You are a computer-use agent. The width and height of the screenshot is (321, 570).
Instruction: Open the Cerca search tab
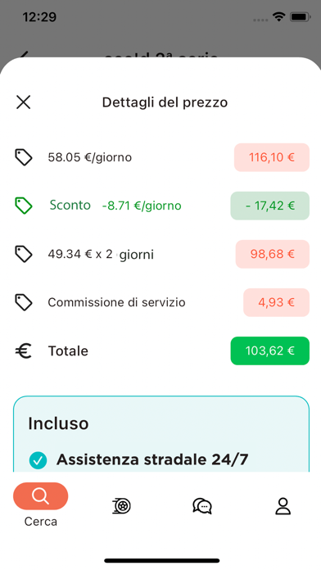pos(40,504)
